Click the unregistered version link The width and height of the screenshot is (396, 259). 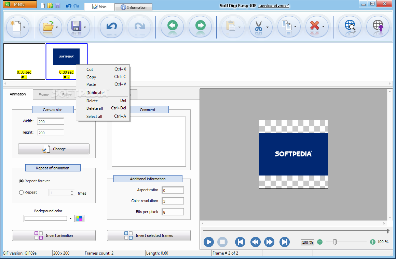(274, 6)
